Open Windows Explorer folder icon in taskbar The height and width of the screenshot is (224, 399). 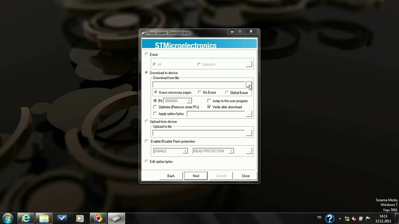click(x=44, y=218)
